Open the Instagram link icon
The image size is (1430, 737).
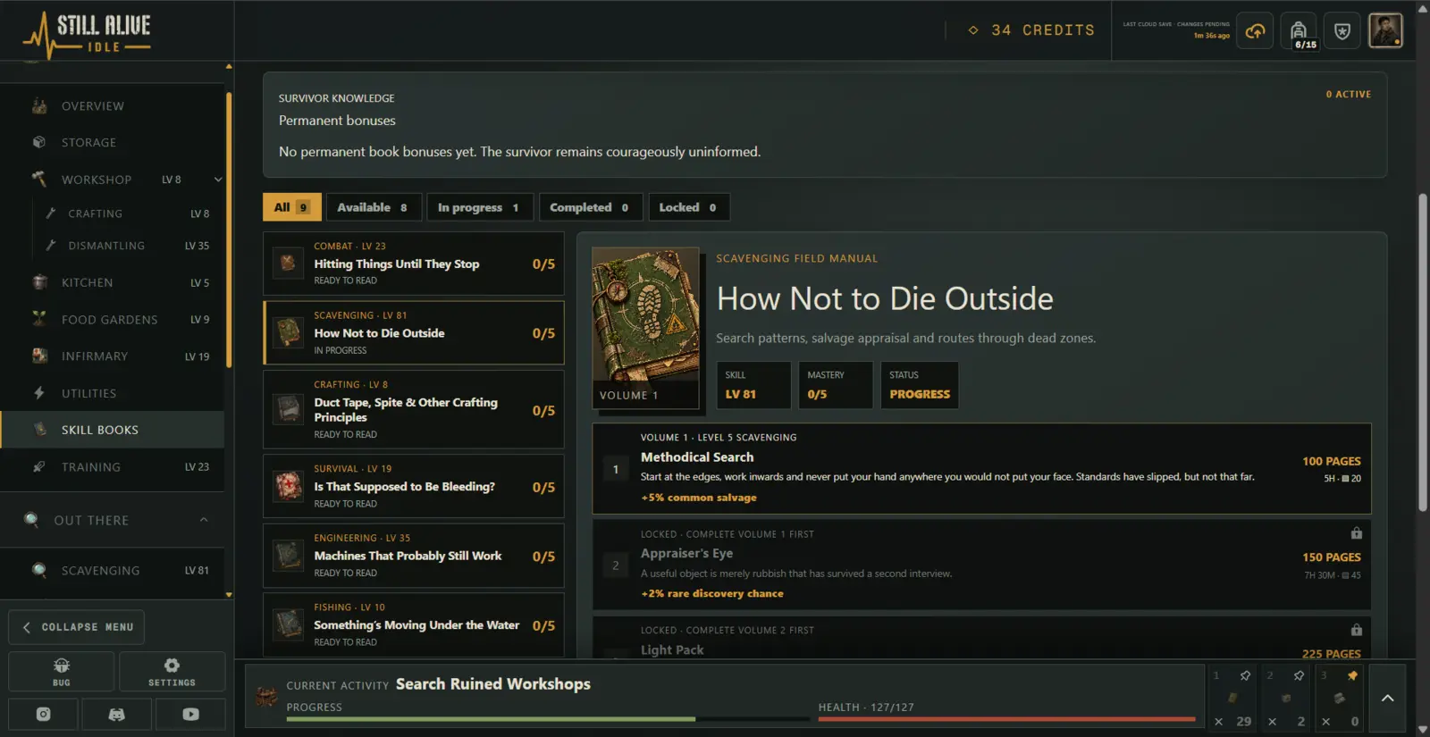click(x=43, y=715)
